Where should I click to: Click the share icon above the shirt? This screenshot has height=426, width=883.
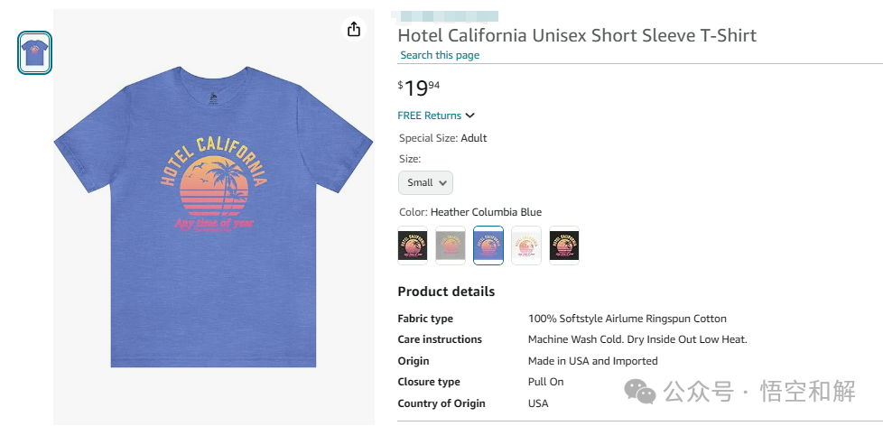coord(354,30)
